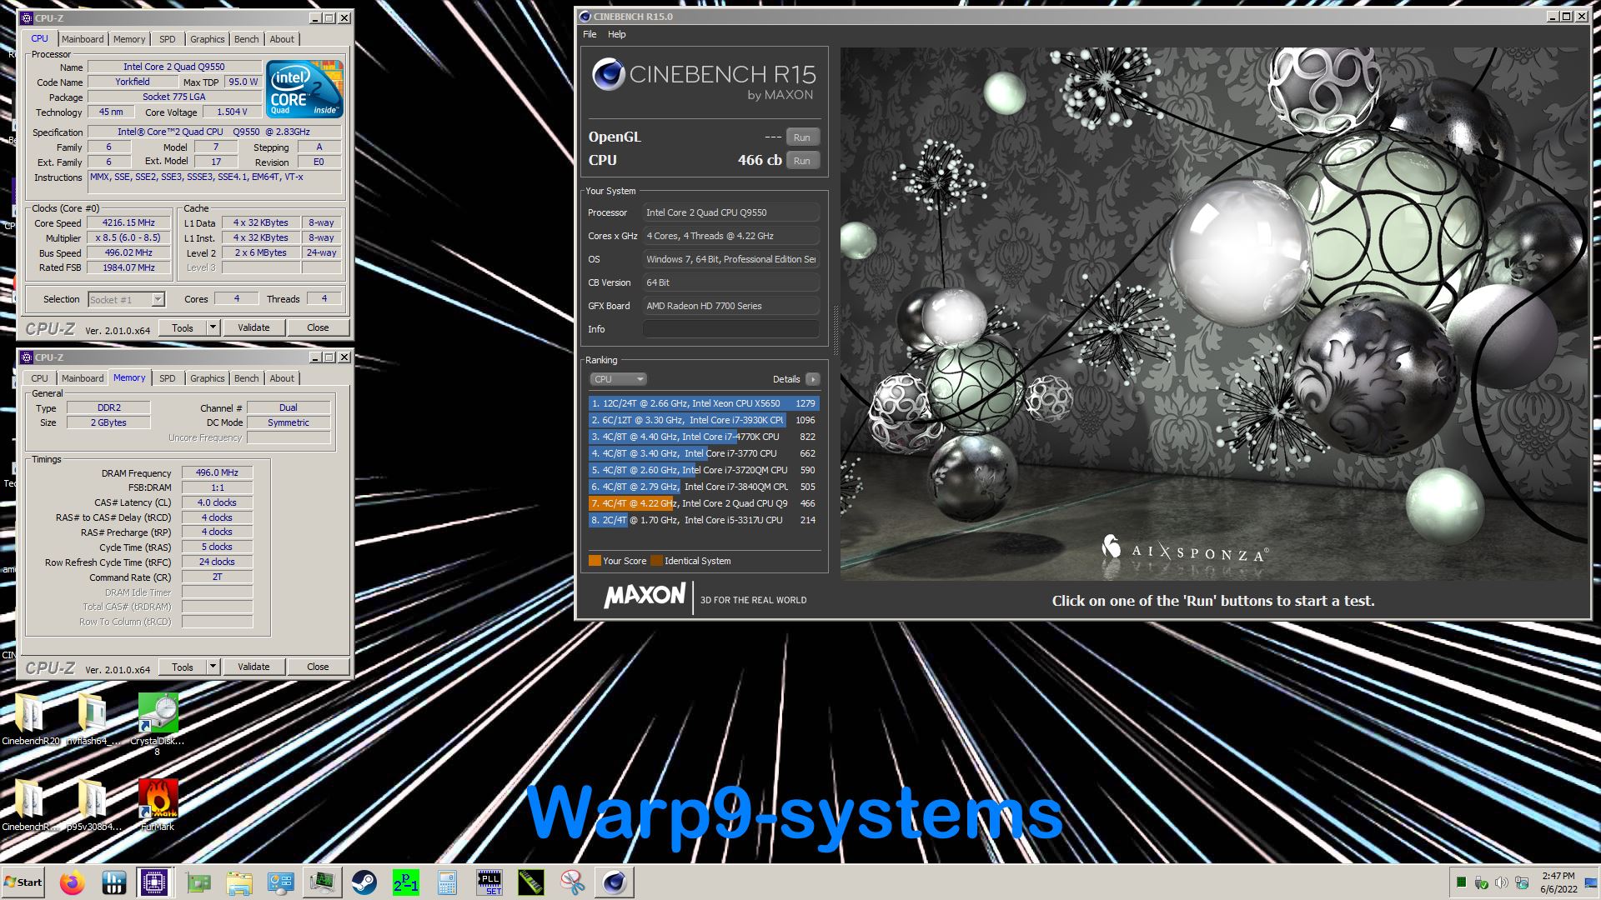Viewport: 1601px width, 900px height.
Task: Open Graphics tab in bottom CPU-Z window
Action: (207, 378)
